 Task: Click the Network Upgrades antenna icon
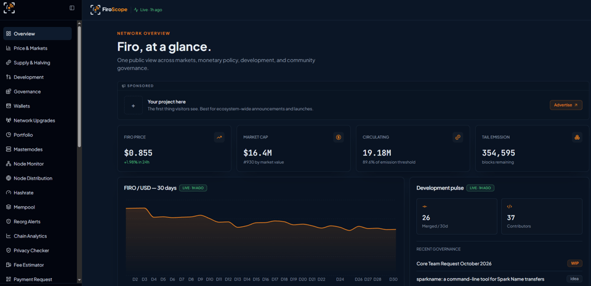coord(8,121)
